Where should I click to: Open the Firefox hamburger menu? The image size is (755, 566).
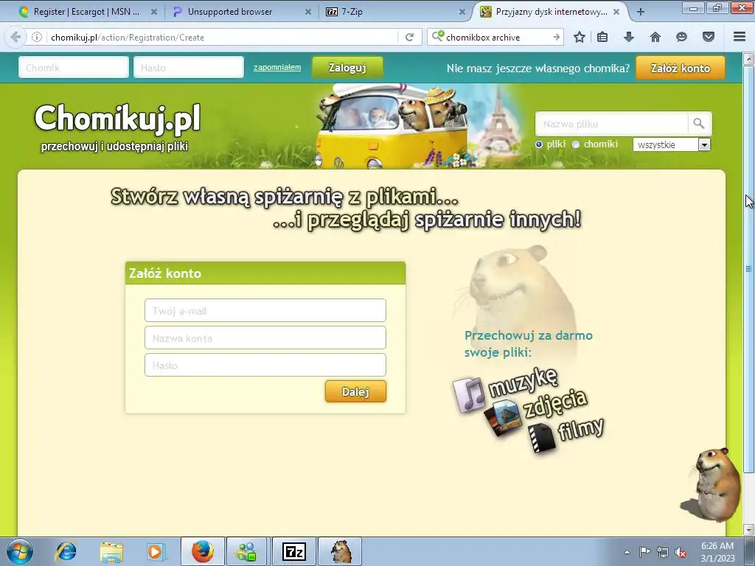click(740, 37)
